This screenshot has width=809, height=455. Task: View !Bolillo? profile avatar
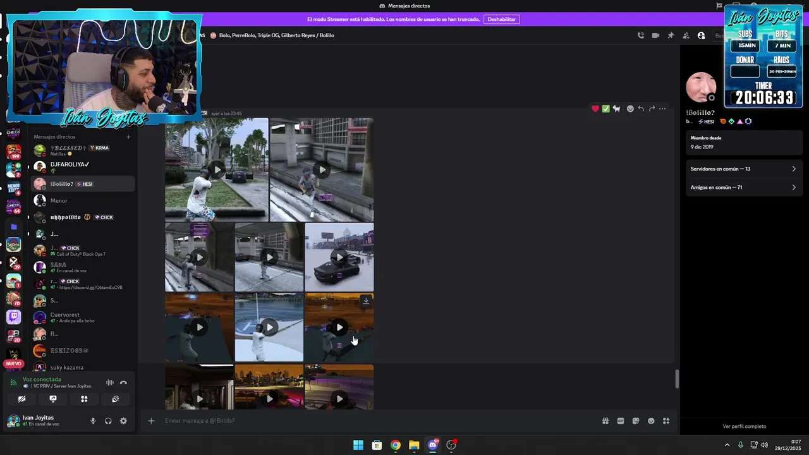pos(701,87)
